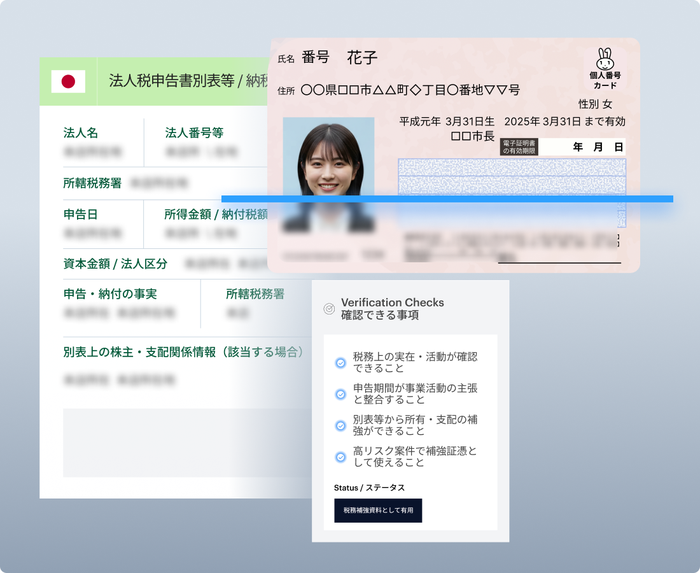Toggle the 税務上の実在・活動 check mark
Viewport: 700px width, 573px height.
[x=340, y=363]
